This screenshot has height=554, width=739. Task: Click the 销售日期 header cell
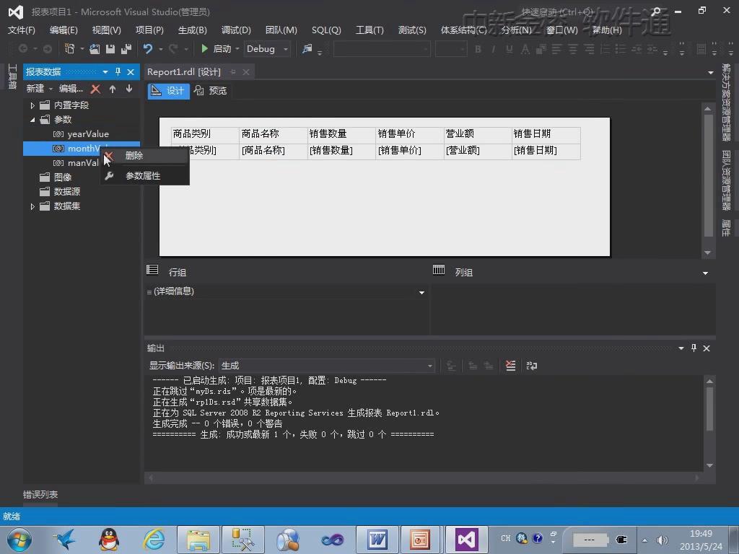point(546,133)
